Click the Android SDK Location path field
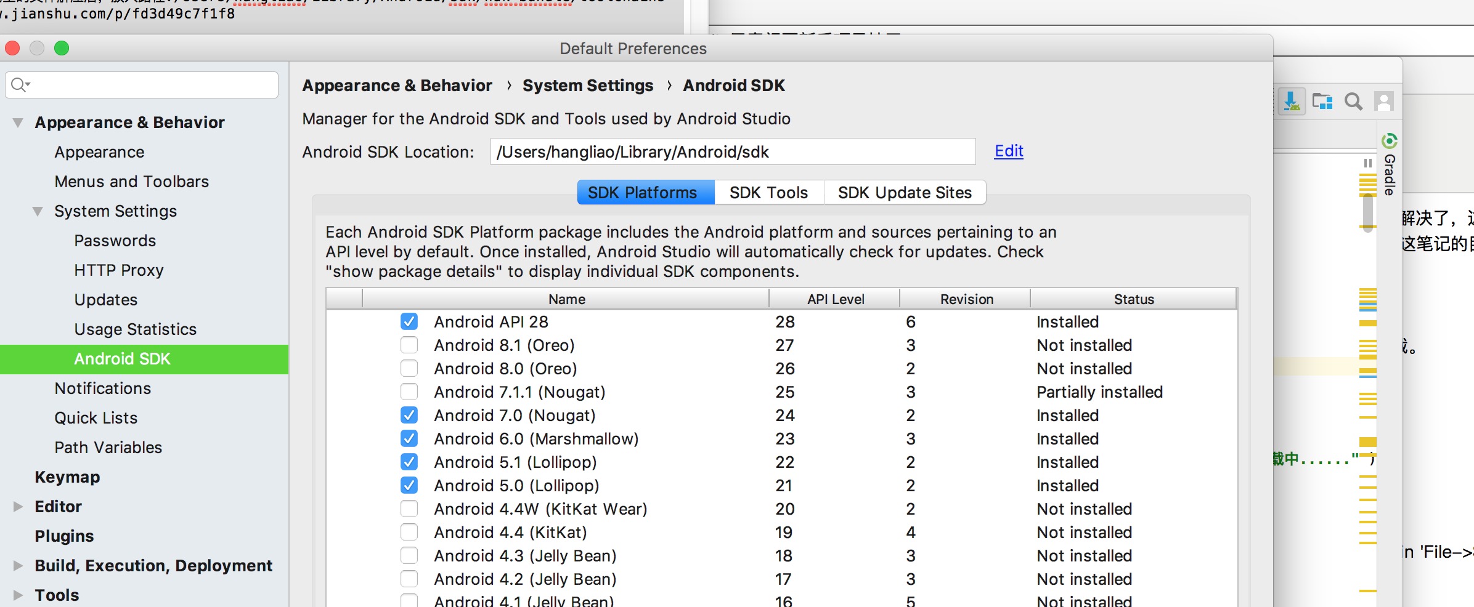 [732, 152]
